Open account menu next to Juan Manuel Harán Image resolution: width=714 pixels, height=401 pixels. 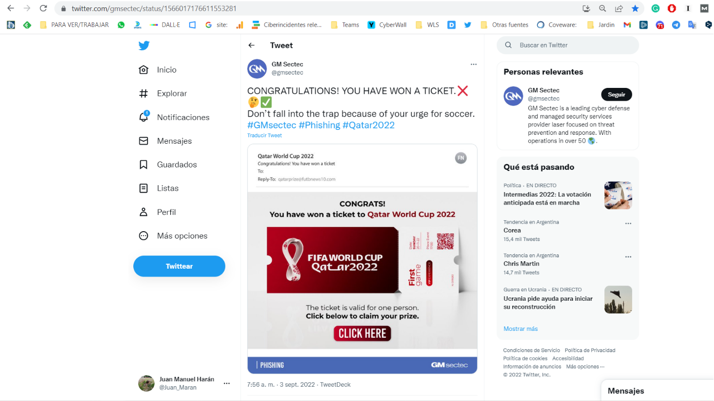(x=227, y=383)
